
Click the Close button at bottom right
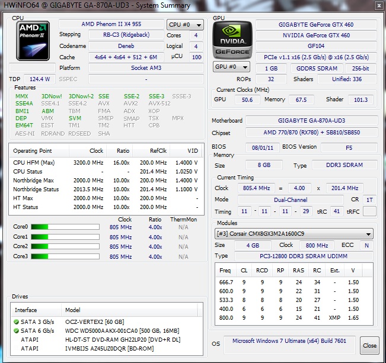click(369, 346)
